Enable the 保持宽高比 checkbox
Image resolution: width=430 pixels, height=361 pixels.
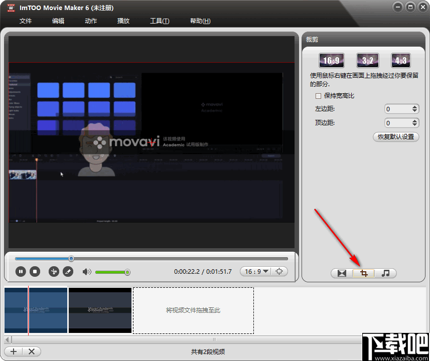click(x=319, y=95)
